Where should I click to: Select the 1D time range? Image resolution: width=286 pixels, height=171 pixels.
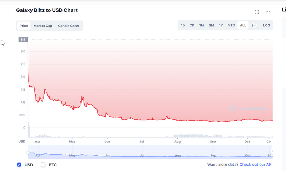(183, 25)
